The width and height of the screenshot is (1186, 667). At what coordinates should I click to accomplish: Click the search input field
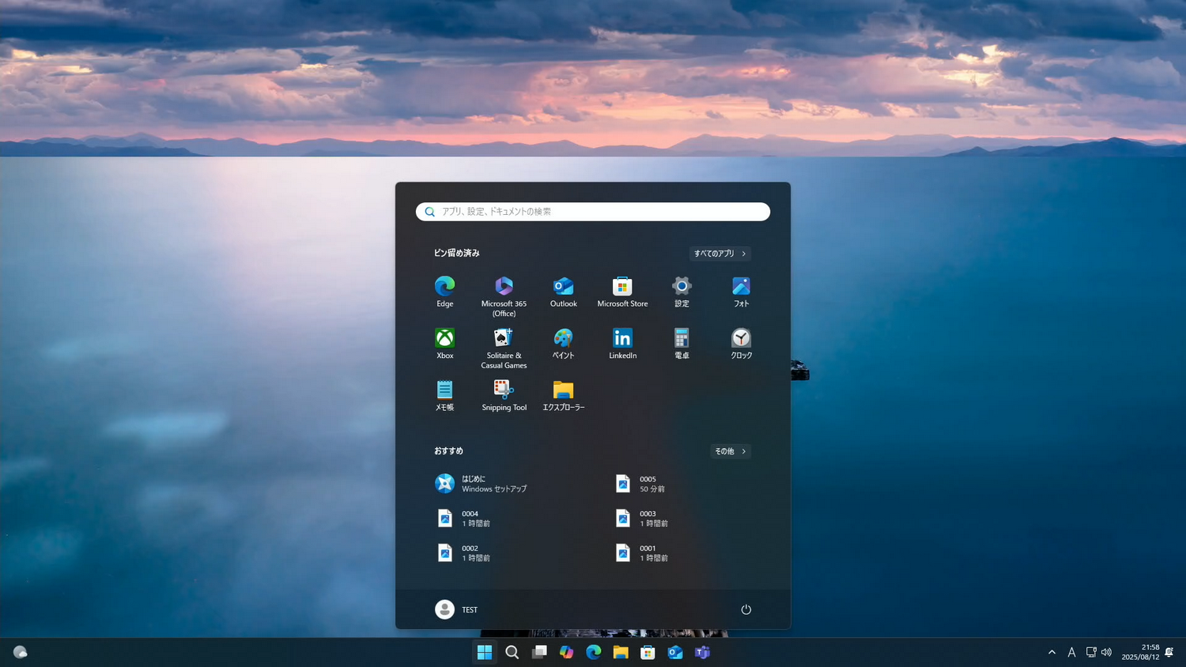tap(591, 211)
